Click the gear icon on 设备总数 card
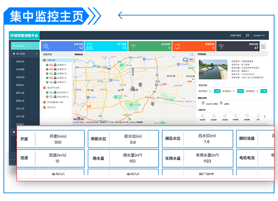 [46, 46]
